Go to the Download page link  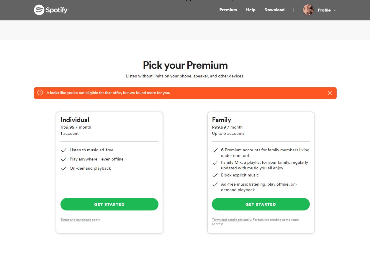[274, 10]
